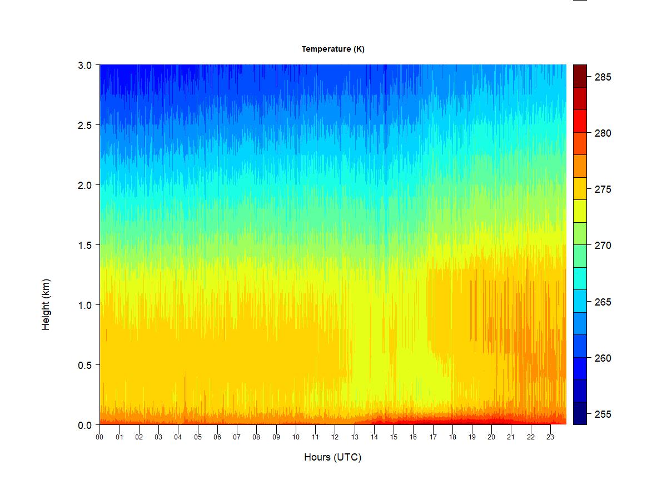Click colorbar label 260
This screenshot has width=667, height=500.
coord(603,358)
